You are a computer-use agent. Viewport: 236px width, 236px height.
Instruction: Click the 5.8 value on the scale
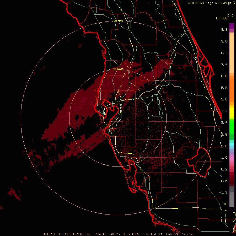click(224, 88)
